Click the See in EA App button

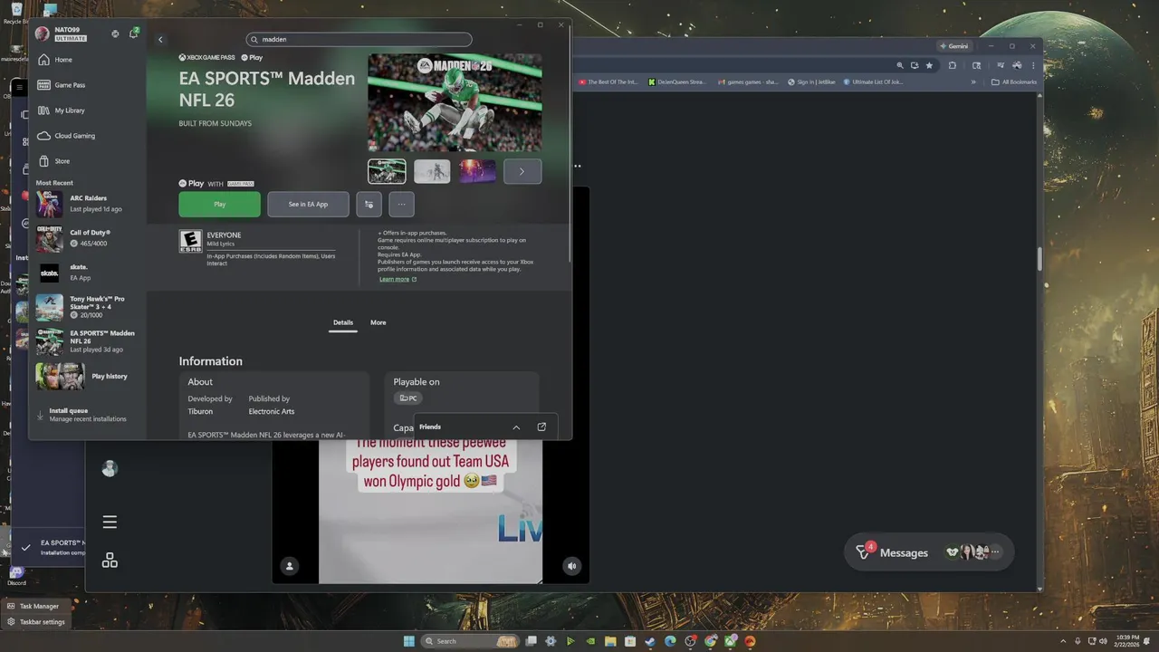click(x=308, y=205)
